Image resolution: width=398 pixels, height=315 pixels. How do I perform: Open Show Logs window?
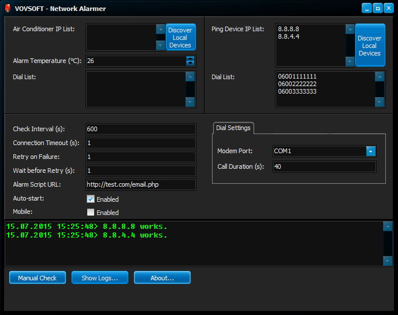tap(100, 278)
